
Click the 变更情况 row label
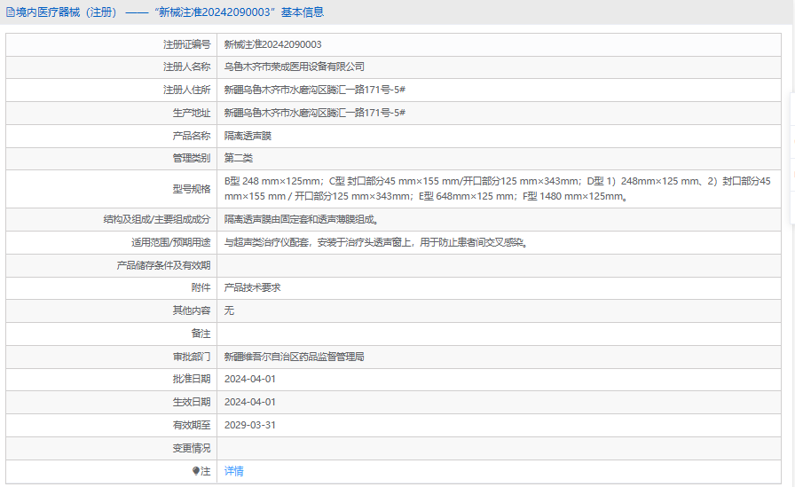click(192, 449)
